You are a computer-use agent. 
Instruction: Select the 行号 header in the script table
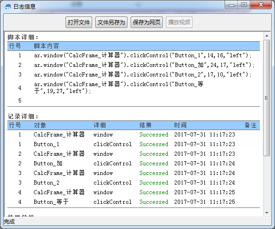15,46
